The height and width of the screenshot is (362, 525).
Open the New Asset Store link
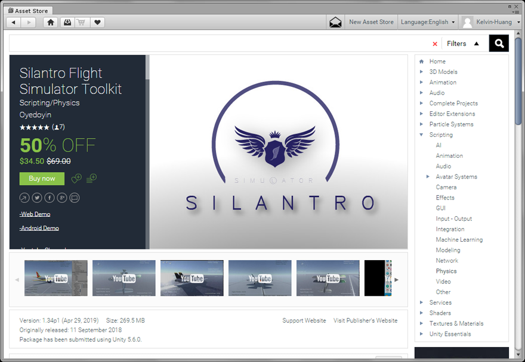click(x=371, y=22)
